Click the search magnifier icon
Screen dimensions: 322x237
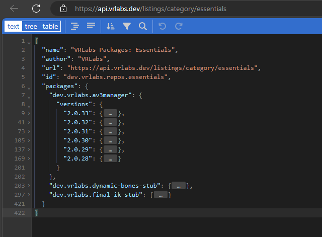coord(143,26)
